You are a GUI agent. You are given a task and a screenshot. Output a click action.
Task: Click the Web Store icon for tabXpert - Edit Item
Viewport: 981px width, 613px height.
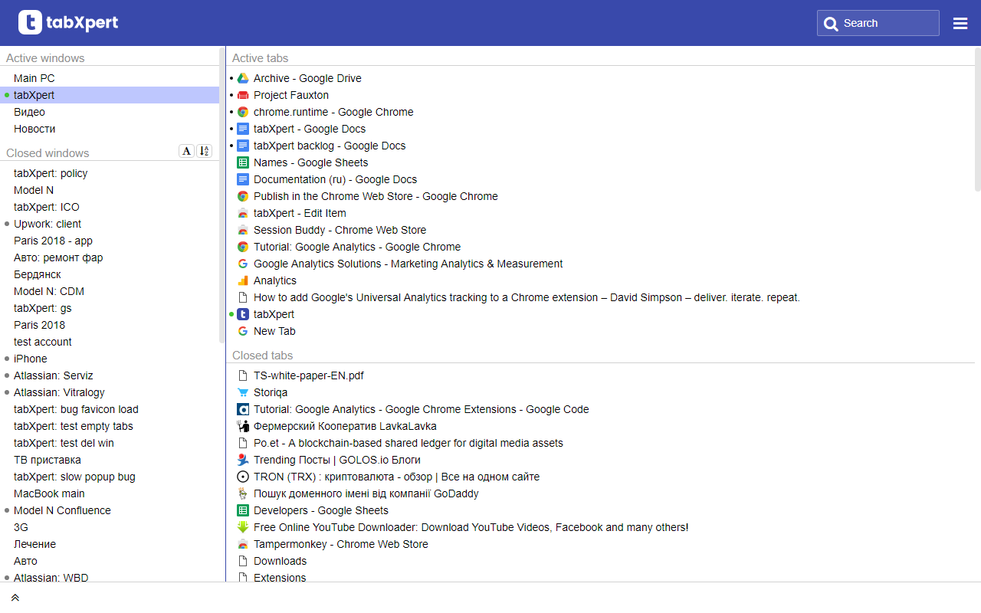[x=243, y=213]
